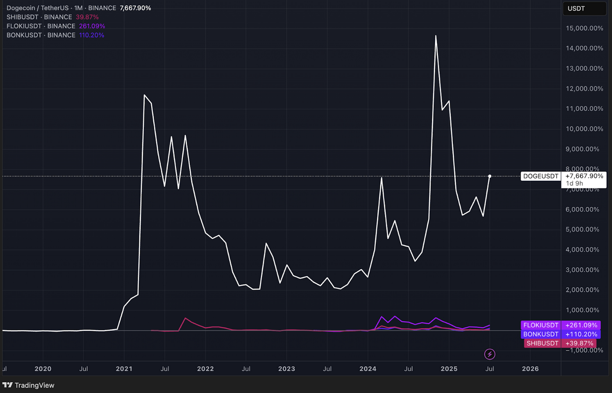The width and height of the screenshot is (612, 393).
Task: Click the 110.20% value in the legend
Action: (91, 35)
